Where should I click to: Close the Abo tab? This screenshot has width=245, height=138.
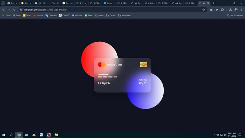tap(30, 3)
